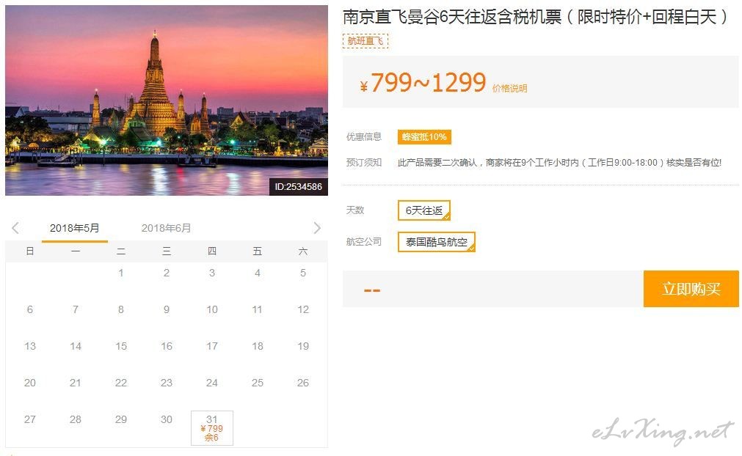The height and width of the screenshot is (456, 742).
Task: Select calendar date 14
Action: pyautogui.click(x=76, y=346)
